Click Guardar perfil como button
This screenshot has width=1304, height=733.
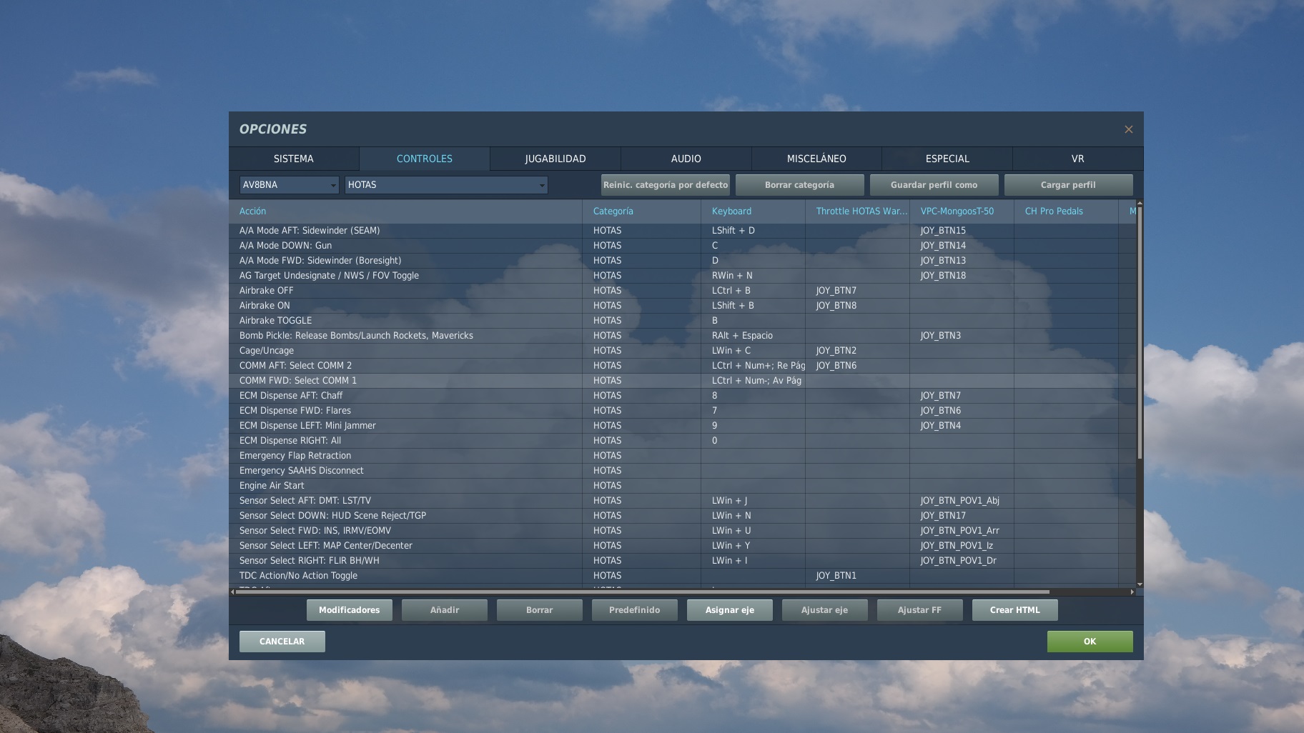coord(934,185)
